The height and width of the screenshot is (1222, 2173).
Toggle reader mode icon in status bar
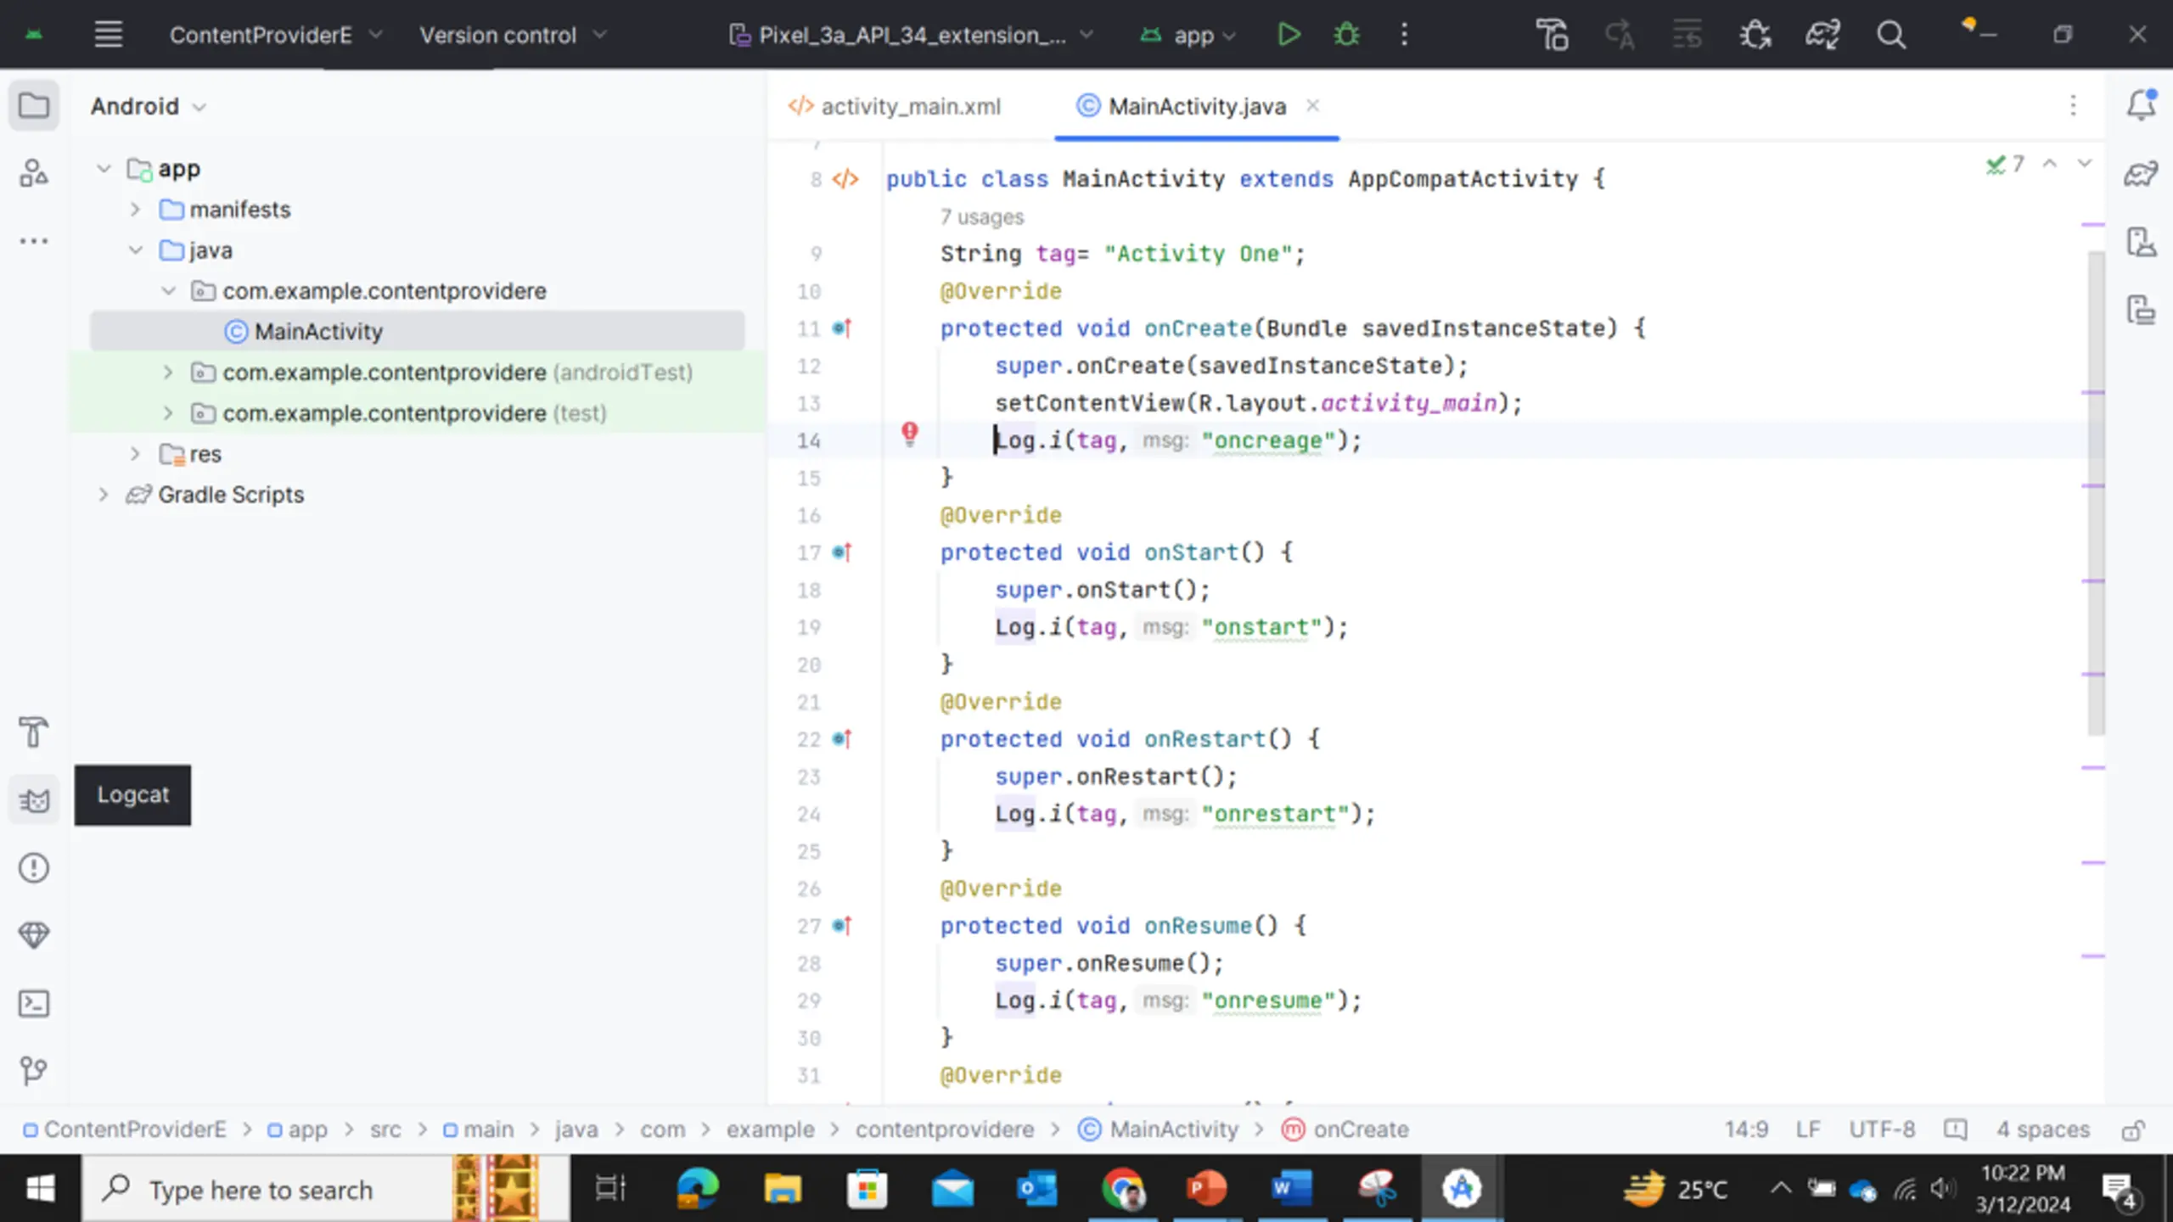point(1955,1130)
